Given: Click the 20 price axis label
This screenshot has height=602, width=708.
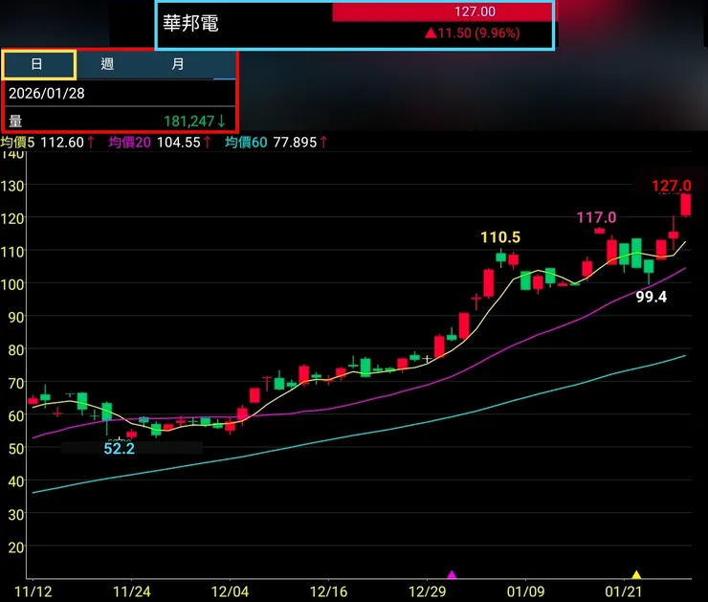Looking at the screenshot, I should 16,547.
